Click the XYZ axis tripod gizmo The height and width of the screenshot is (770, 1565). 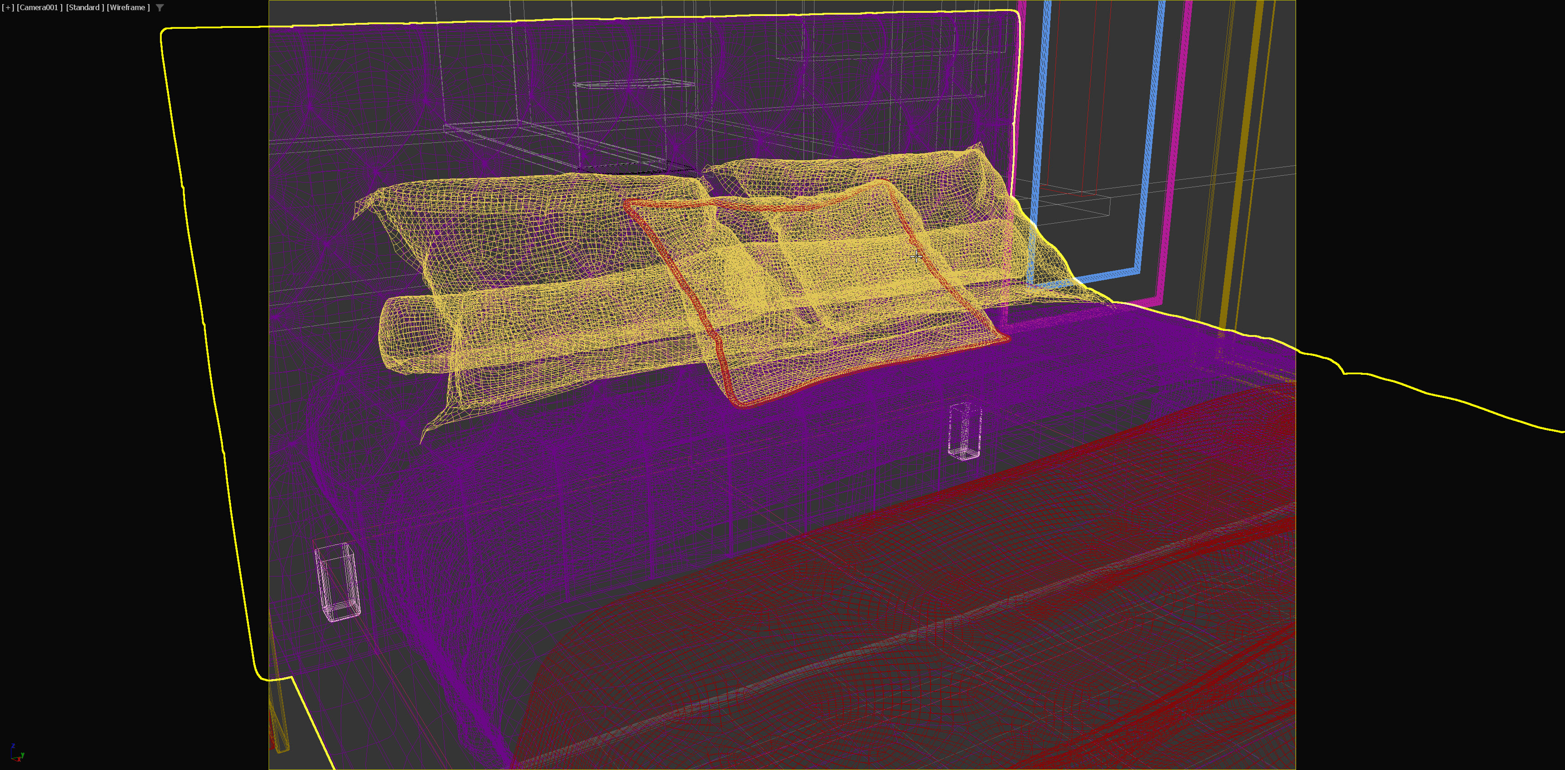tap(17, 754)
